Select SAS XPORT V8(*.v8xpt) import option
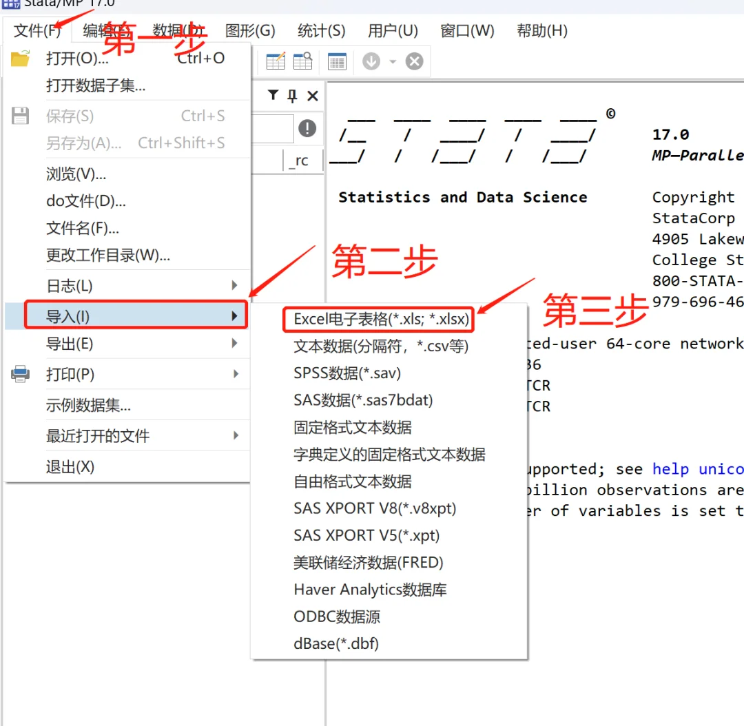This screenshot has width=744, height=726. pos(375,508)
